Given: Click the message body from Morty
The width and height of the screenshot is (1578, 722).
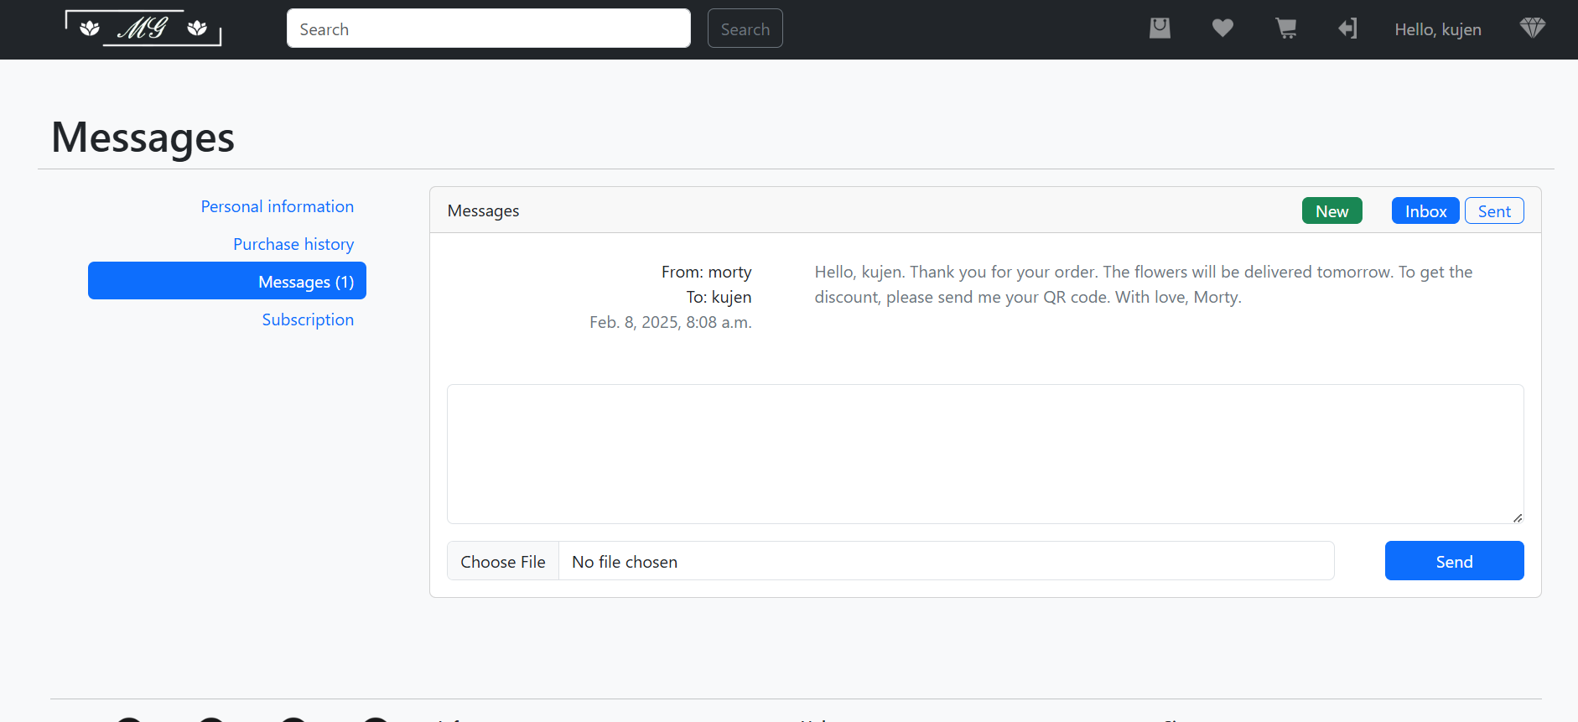Looking at the screenshot, I should pos(1144,284).
